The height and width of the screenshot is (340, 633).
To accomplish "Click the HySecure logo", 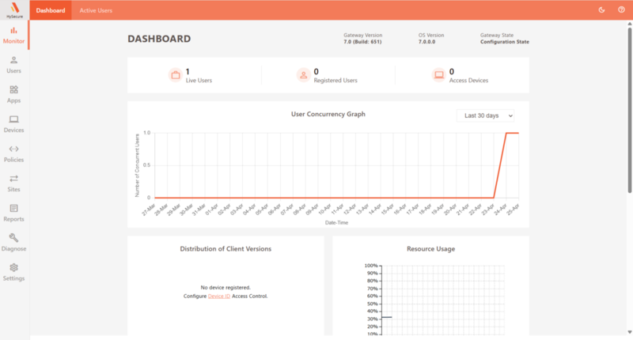I will coord(14,10).
